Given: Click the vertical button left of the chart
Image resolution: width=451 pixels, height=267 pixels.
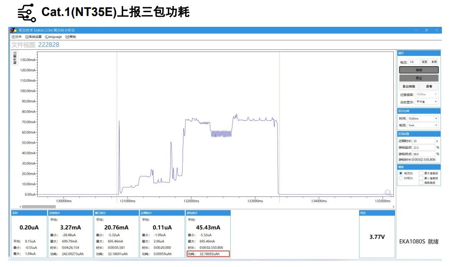Looking at the screenshot, I should click(x=15, y=58).
